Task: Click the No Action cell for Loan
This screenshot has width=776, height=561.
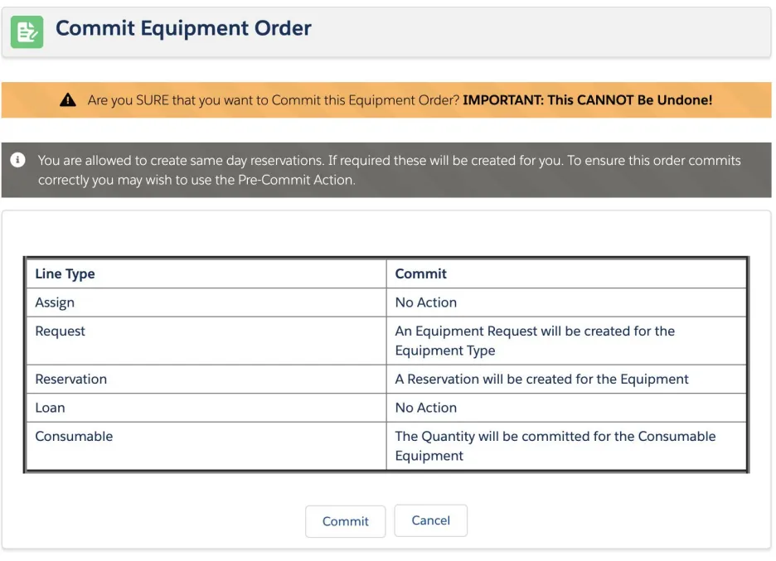Action: click(x=566, y=408)
